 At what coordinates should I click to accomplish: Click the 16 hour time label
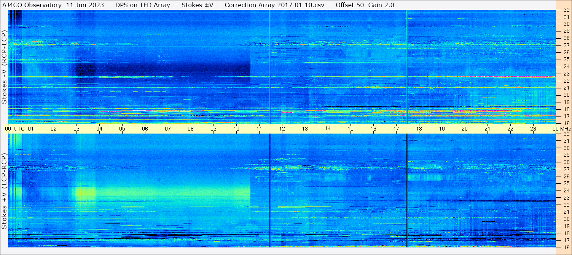373,129
